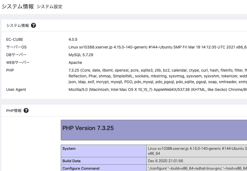The height and width of the screenshot is (171, 247).
Task: Select the User Agent row label
Action: tap(16, 89)
